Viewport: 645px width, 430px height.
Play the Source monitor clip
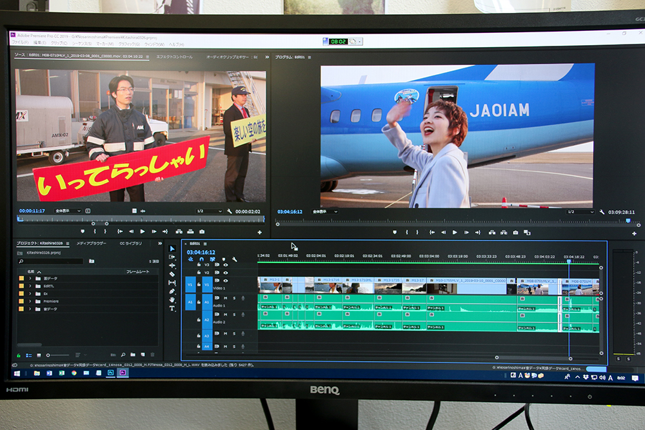pyautogui.click(x=143, y=232)
